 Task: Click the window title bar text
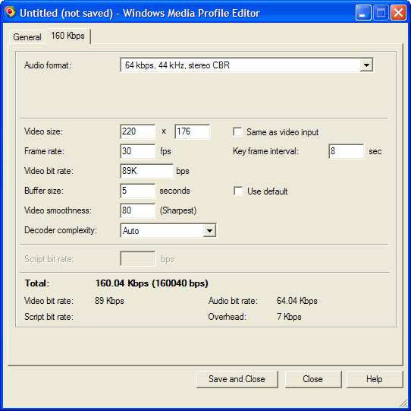coord(140,13)
